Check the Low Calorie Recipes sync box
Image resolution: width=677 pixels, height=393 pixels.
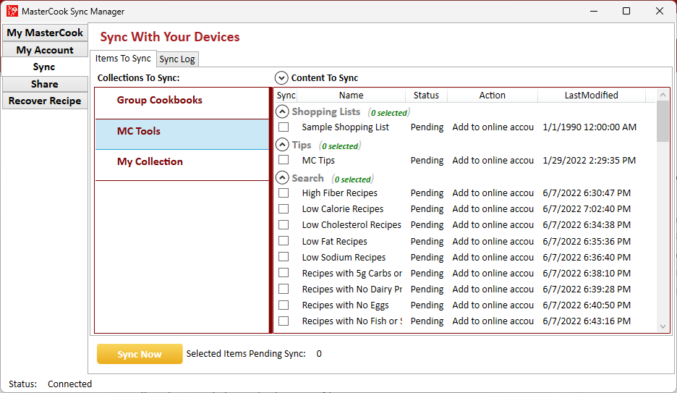click(284, 208)
